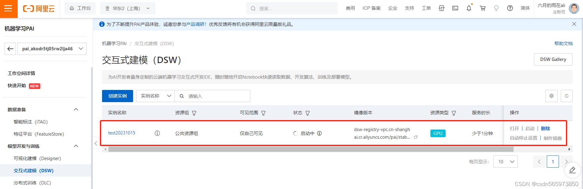The image size is (583, 189).
Task: Close the PAI survey banner
Action: pos(574,24)
